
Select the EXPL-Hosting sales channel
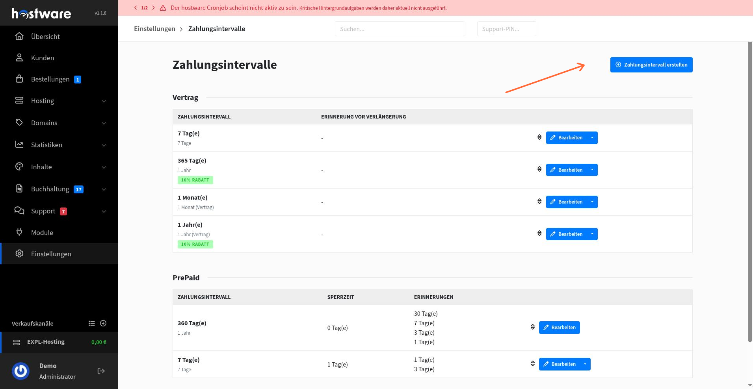(x=59, y=342)
